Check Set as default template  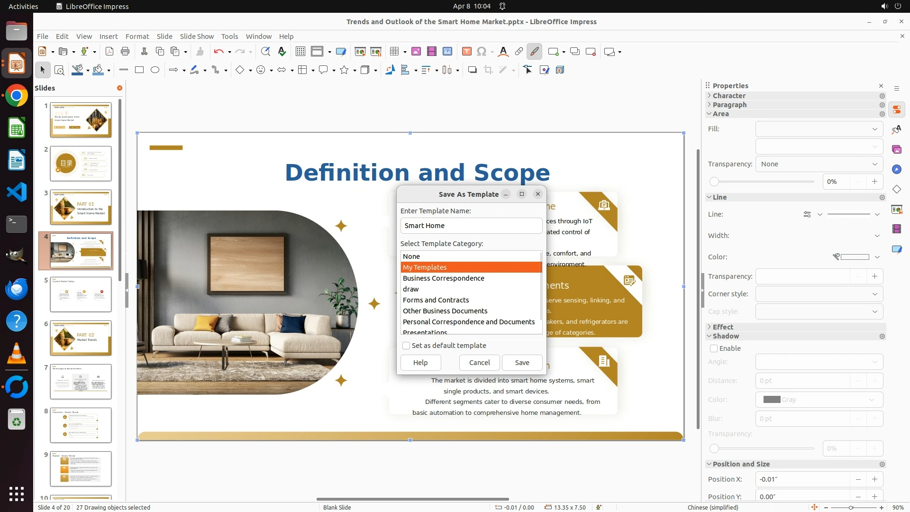406,346
